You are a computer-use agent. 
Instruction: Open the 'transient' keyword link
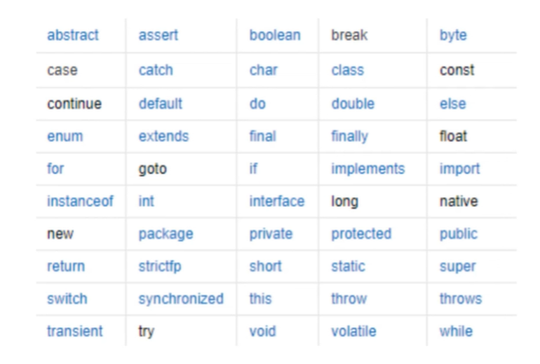tap(75, 331)
